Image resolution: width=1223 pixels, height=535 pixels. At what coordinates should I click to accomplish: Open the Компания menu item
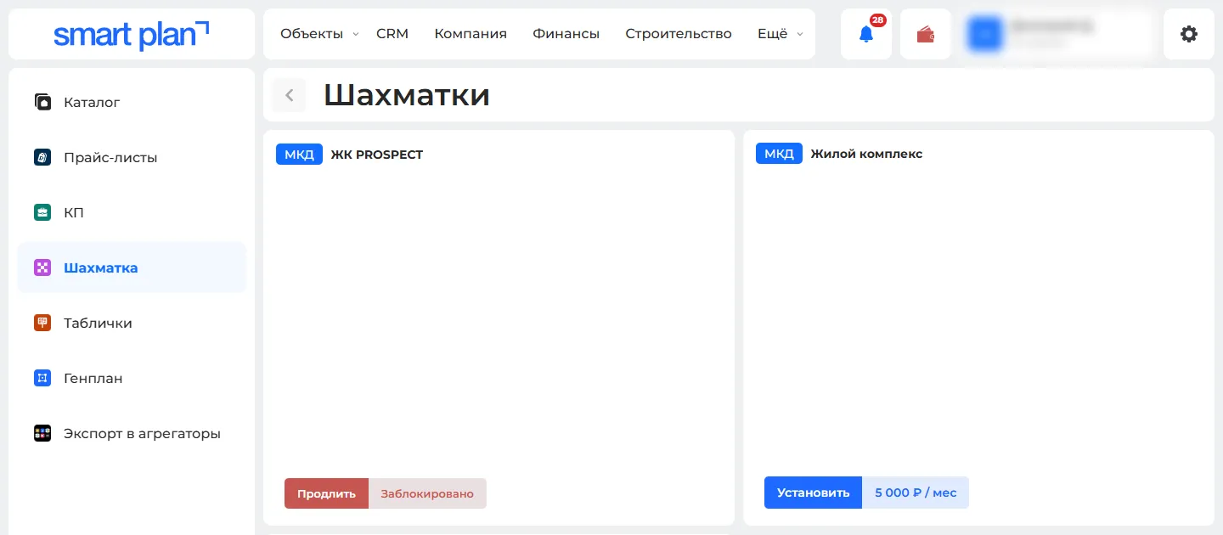471,34
